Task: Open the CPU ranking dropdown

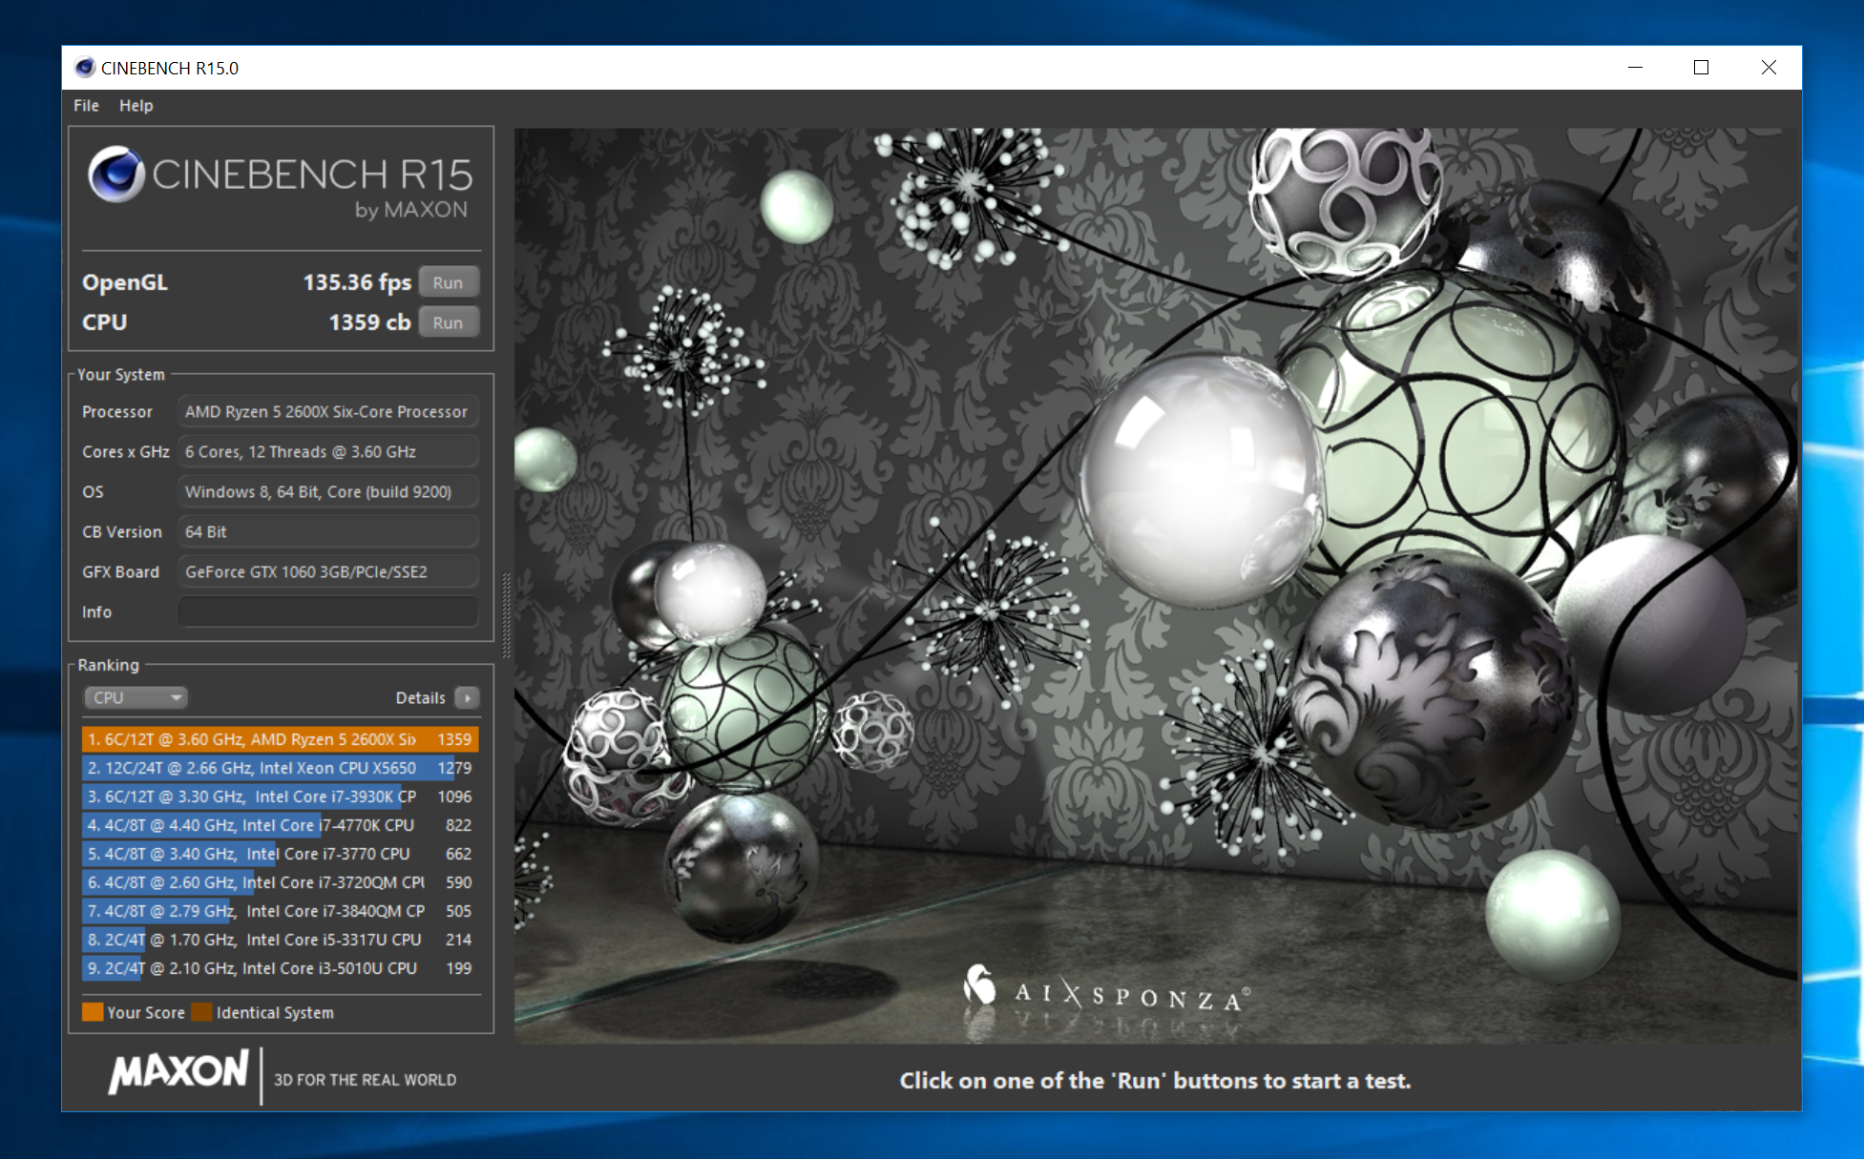Action: [x=136, y=698]
